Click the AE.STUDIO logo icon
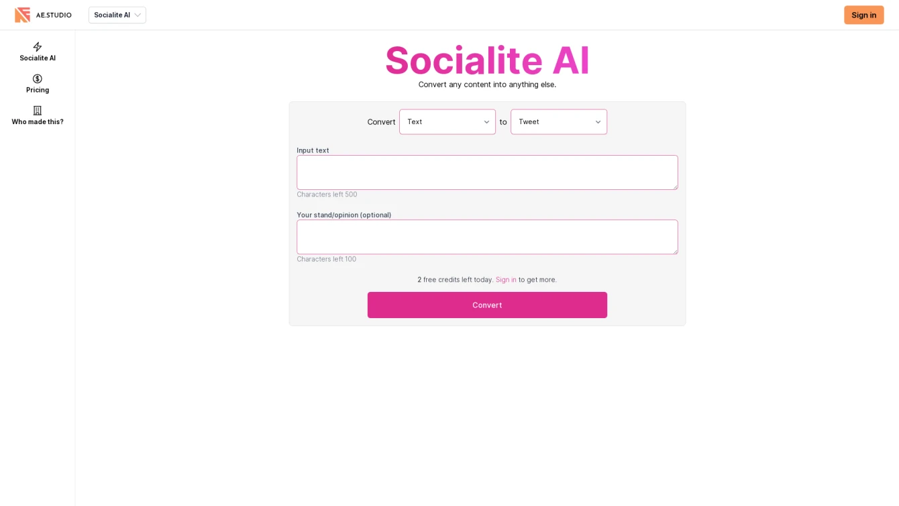The height and width of the screenshot is (506, 899). pos(22,15)
